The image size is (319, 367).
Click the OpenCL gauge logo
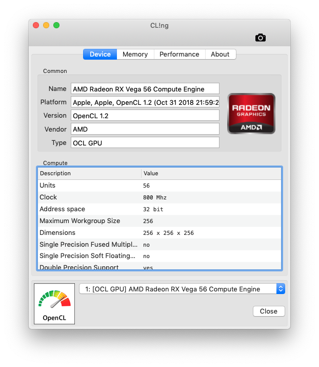[x=54, y=304]
